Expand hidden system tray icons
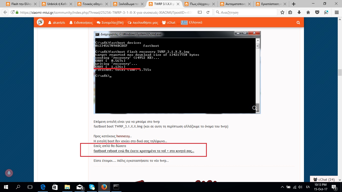342x192 pixels. [282, 187]
